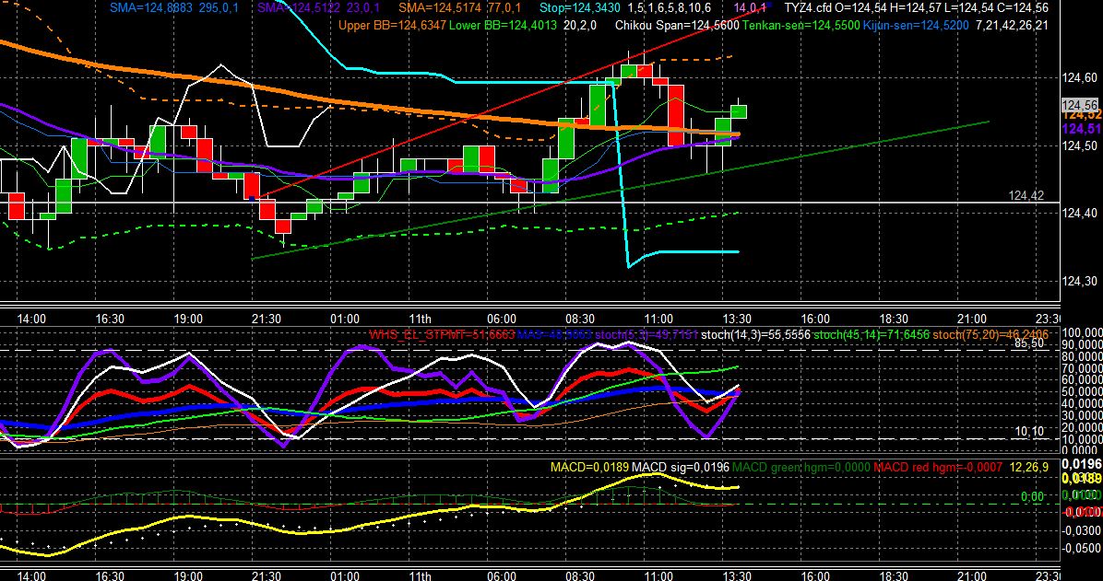Click the green 0,00 MACD zero-line label

pos(1032,496)
